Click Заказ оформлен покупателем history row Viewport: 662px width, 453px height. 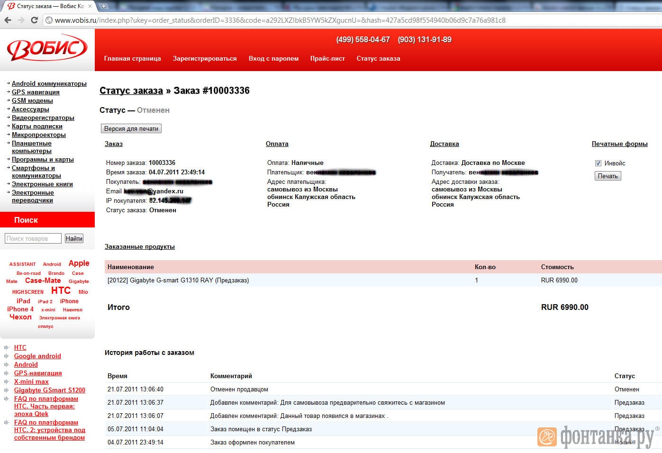(x=383, y=442)
